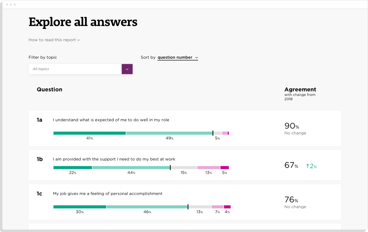This screenshot has height=232, width=368.
Task: Click the light pink 13% segment in 1b
Action: point(209,168)
